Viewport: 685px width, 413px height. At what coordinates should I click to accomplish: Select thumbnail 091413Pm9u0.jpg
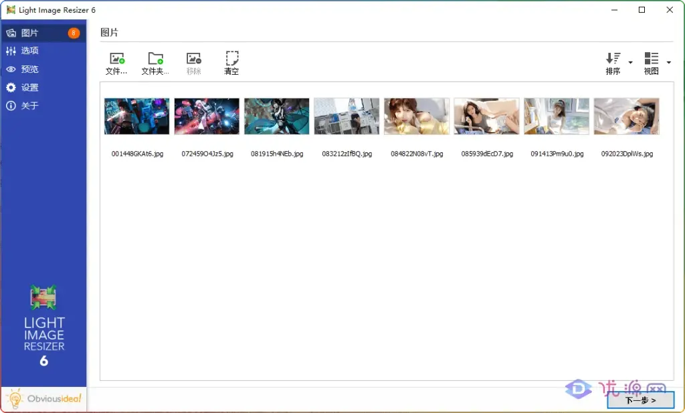click(557, 116)
